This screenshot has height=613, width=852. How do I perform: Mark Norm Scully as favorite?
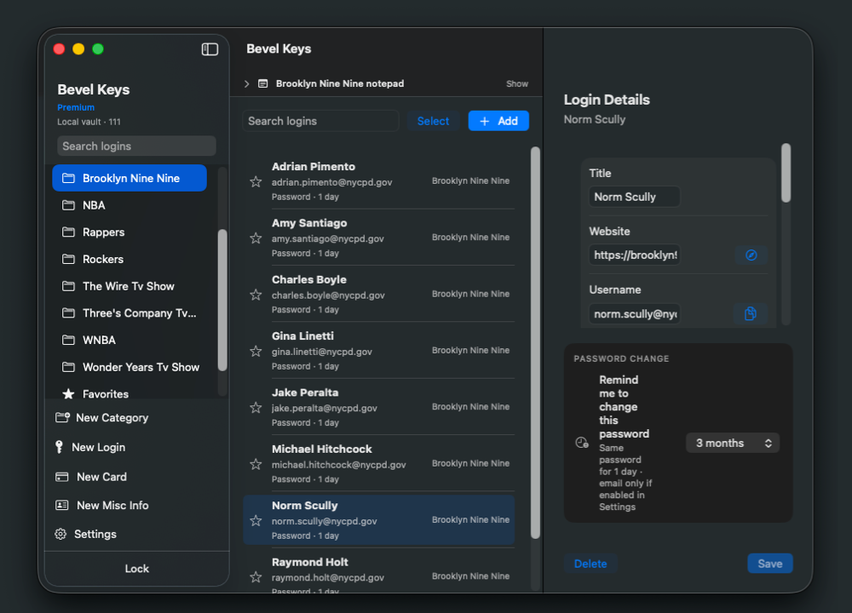(256, 520)
